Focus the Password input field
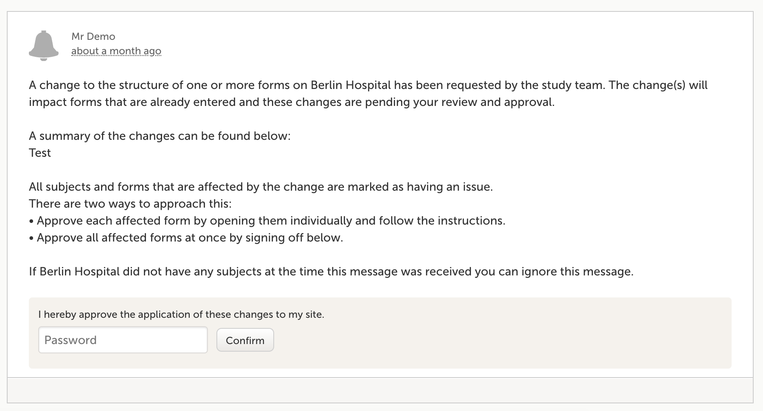This screenshot has height=411, width=763. (x=123, y=340)
